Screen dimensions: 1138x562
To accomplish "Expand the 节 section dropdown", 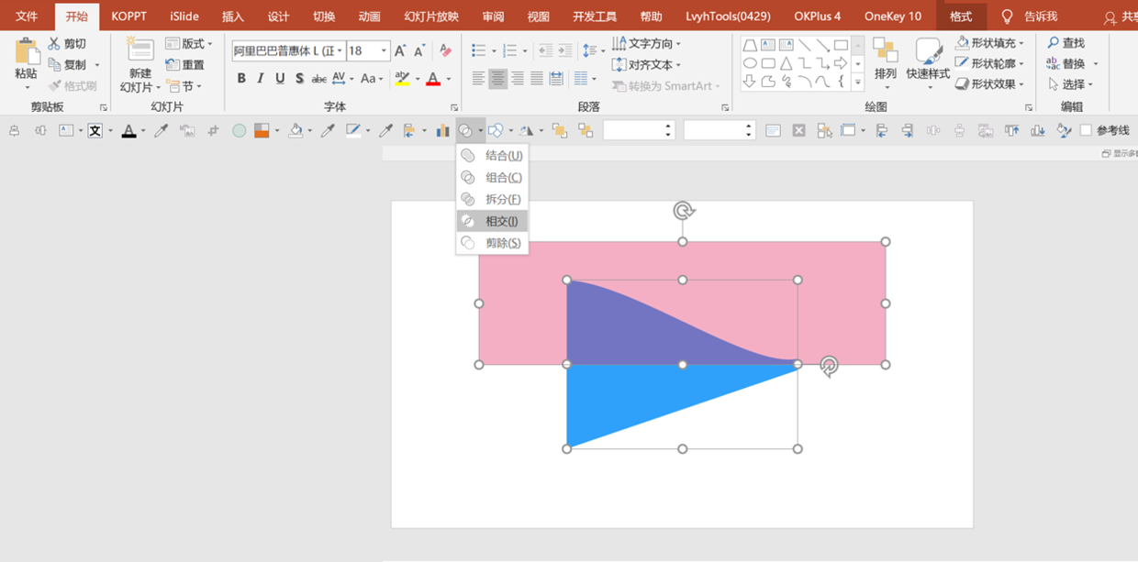I will click(185, 86).
